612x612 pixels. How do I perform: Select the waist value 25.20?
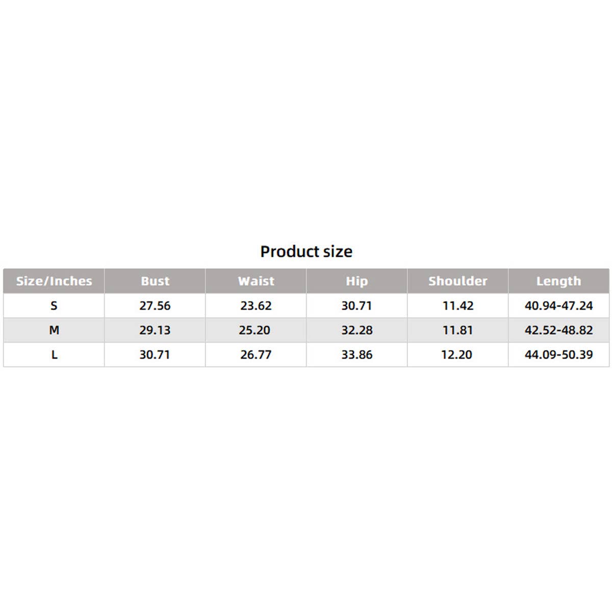[x=254, y=330]
